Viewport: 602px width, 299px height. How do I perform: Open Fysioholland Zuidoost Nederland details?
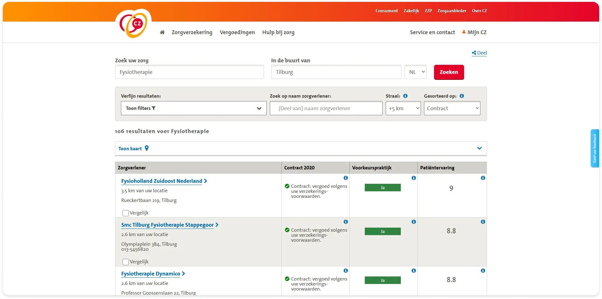[x=162, y=181]
